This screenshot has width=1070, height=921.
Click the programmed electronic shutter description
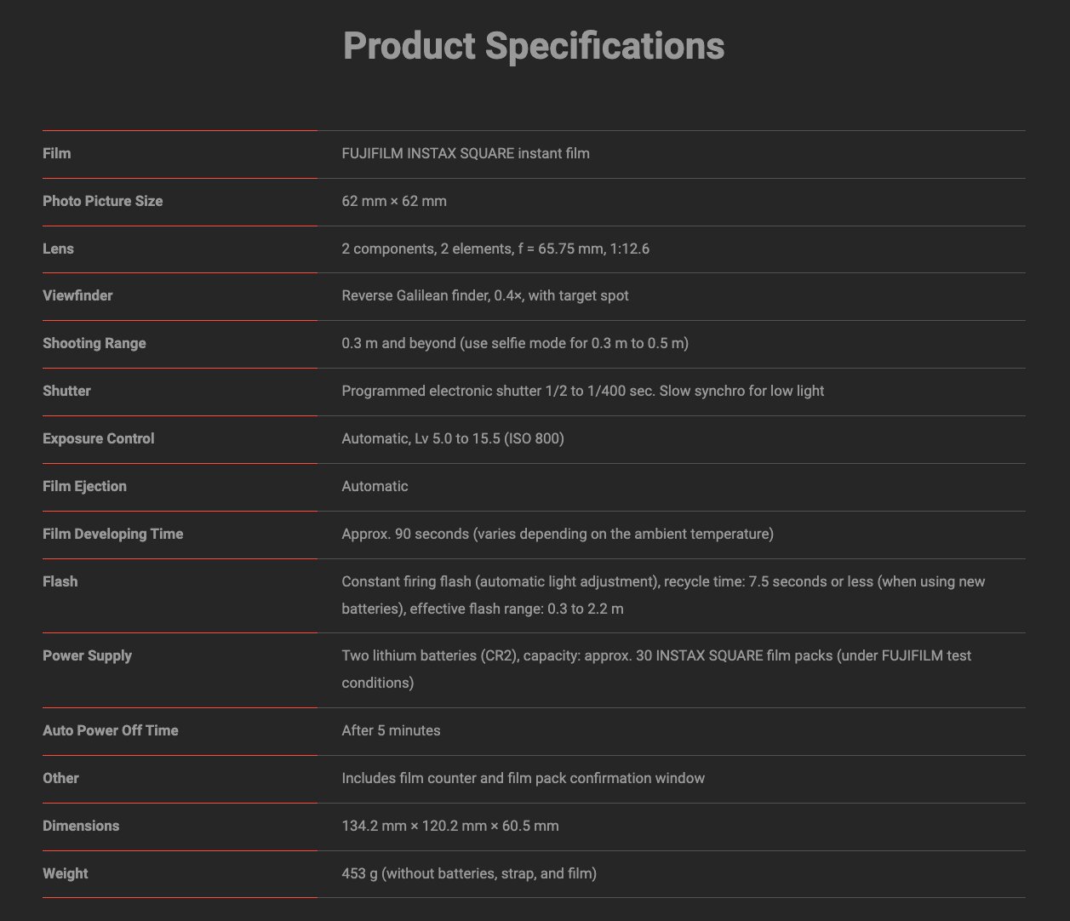pyautogui.click(x=582, y=391)
